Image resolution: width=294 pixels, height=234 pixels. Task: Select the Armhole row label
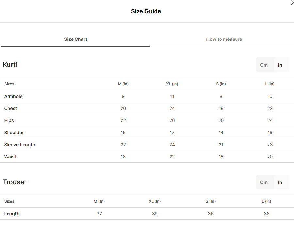pos(13,96)
